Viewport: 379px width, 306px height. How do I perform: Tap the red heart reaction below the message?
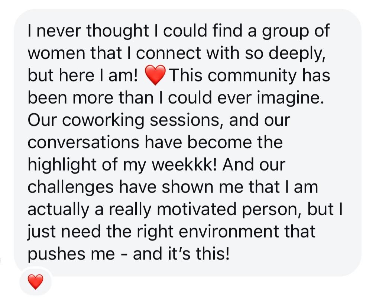click(x=36, y=282)
